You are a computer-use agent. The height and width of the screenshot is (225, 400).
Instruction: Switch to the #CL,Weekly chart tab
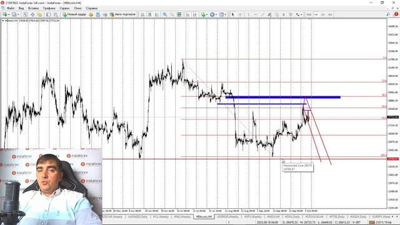click(161, 217)
